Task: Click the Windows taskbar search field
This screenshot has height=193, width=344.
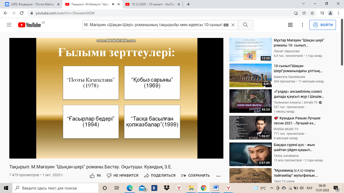Action: (55, 188)
